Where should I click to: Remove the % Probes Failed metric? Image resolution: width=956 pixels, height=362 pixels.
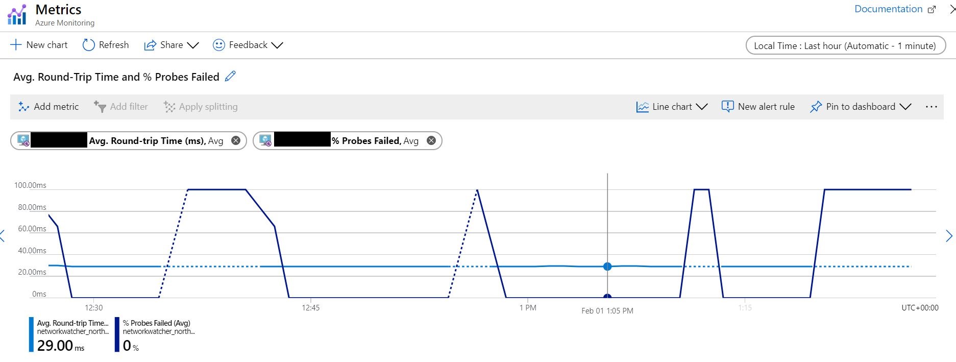point(431,140)
